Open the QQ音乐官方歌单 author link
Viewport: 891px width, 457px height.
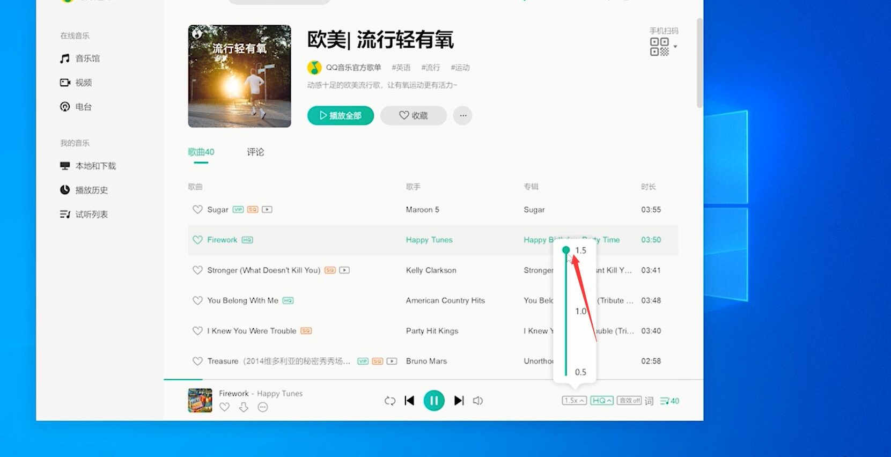click(354, 68)
